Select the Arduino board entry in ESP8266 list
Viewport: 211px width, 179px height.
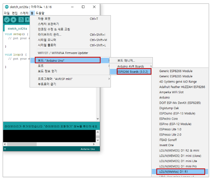tap(180, 97)
